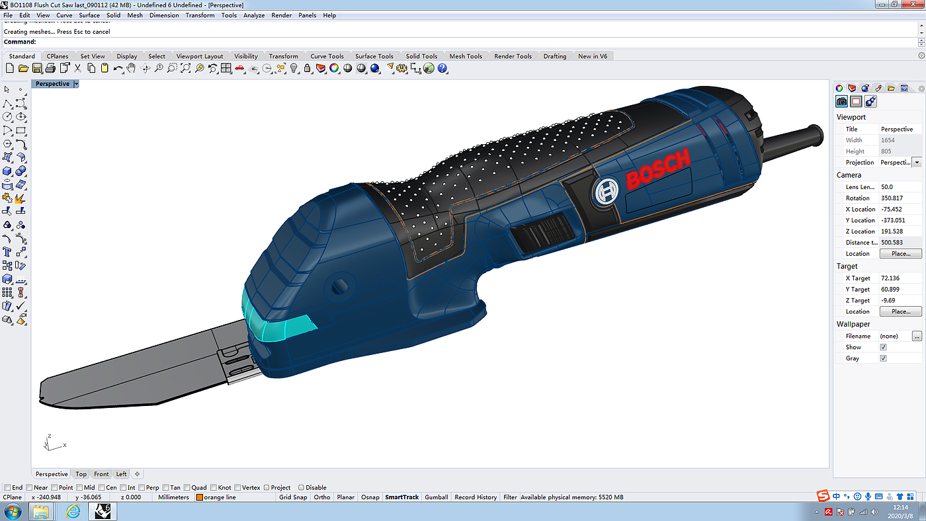The height and width of the screenshot is (521, 926).
Task: Select the Box solid tool in left sidebar
Action: 7,171
